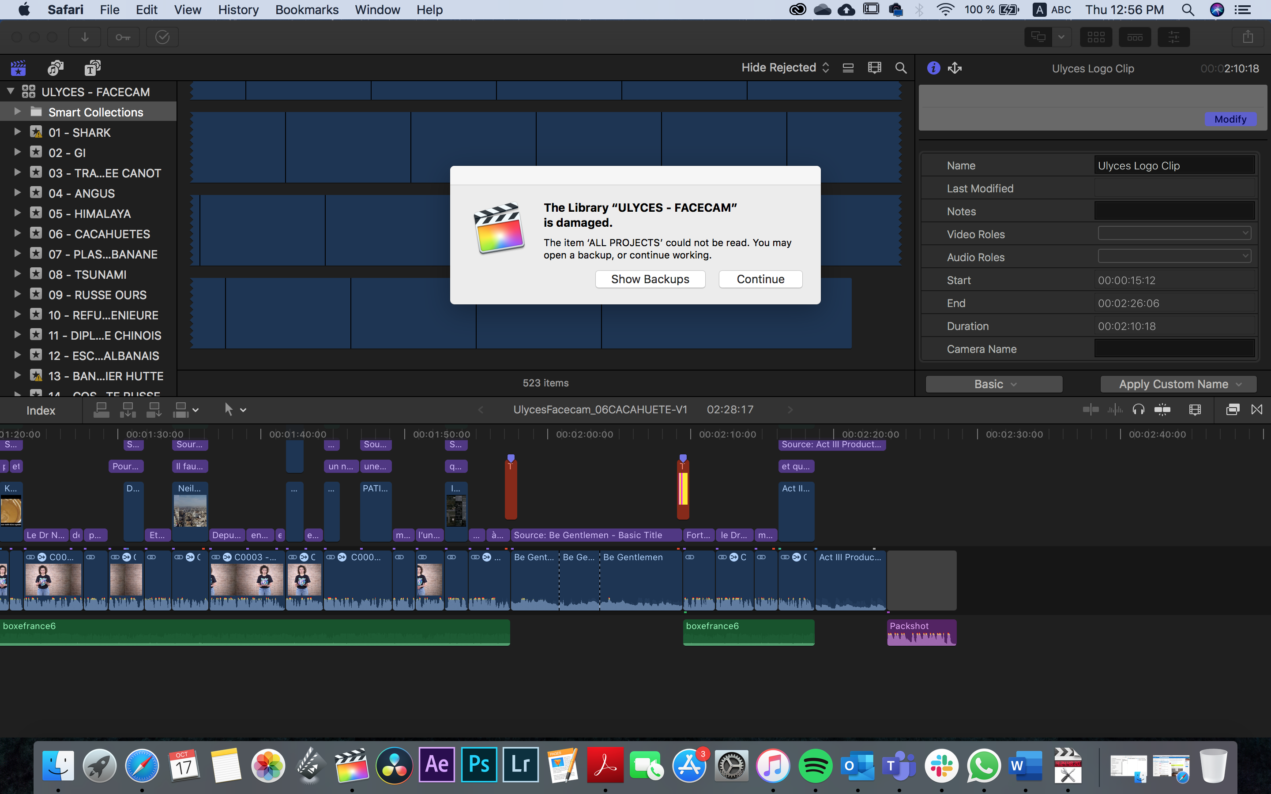Click the Import Media arrow icon
Image resolution: width=1271 pixels, height=794 pixels.
point(85,37)
